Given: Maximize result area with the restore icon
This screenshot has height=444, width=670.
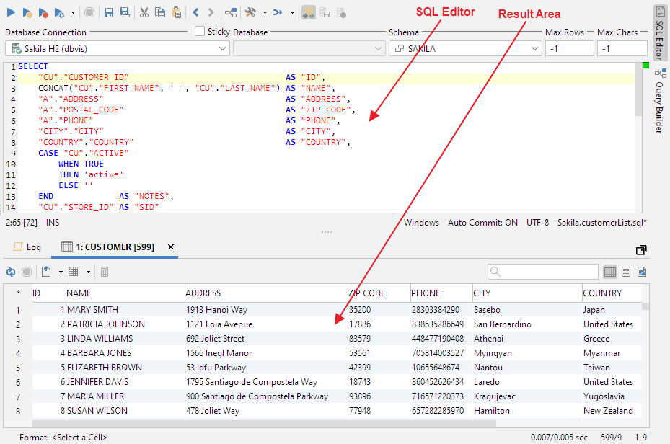Looking at the screenshot, I should (x=640, y=249).
